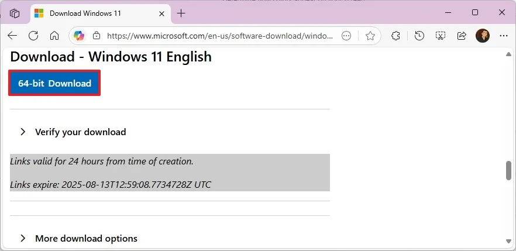This screenshot has height=251, width=516.
Task: Click the vertical scrollbar thumb
Action: click(508, 170)
